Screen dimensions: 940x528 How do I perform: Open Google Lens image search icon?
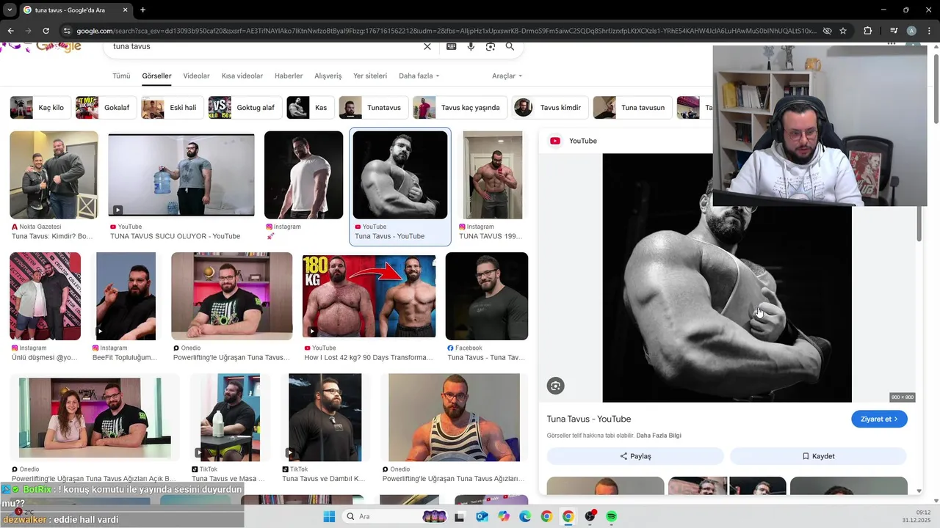point(490,46)
